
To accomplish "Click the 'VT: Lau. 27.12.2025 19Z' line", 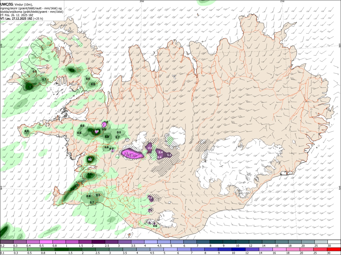I will (x=16, y=19).
